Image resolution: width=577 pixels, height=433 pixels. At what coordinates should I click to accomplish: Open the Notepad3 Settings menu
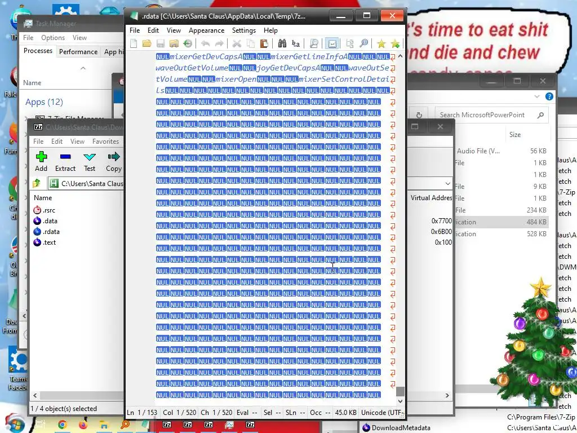[243, 30]
